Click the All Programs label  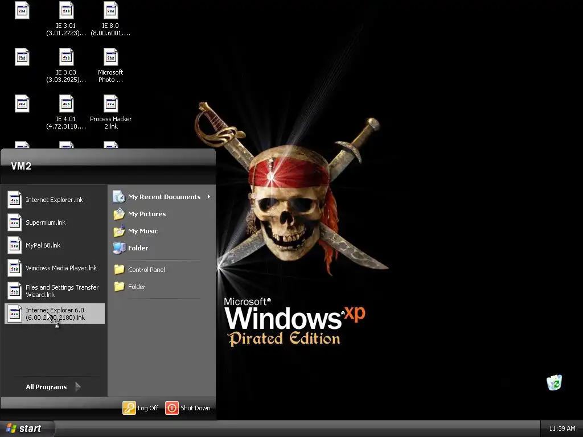click(46, 387)
